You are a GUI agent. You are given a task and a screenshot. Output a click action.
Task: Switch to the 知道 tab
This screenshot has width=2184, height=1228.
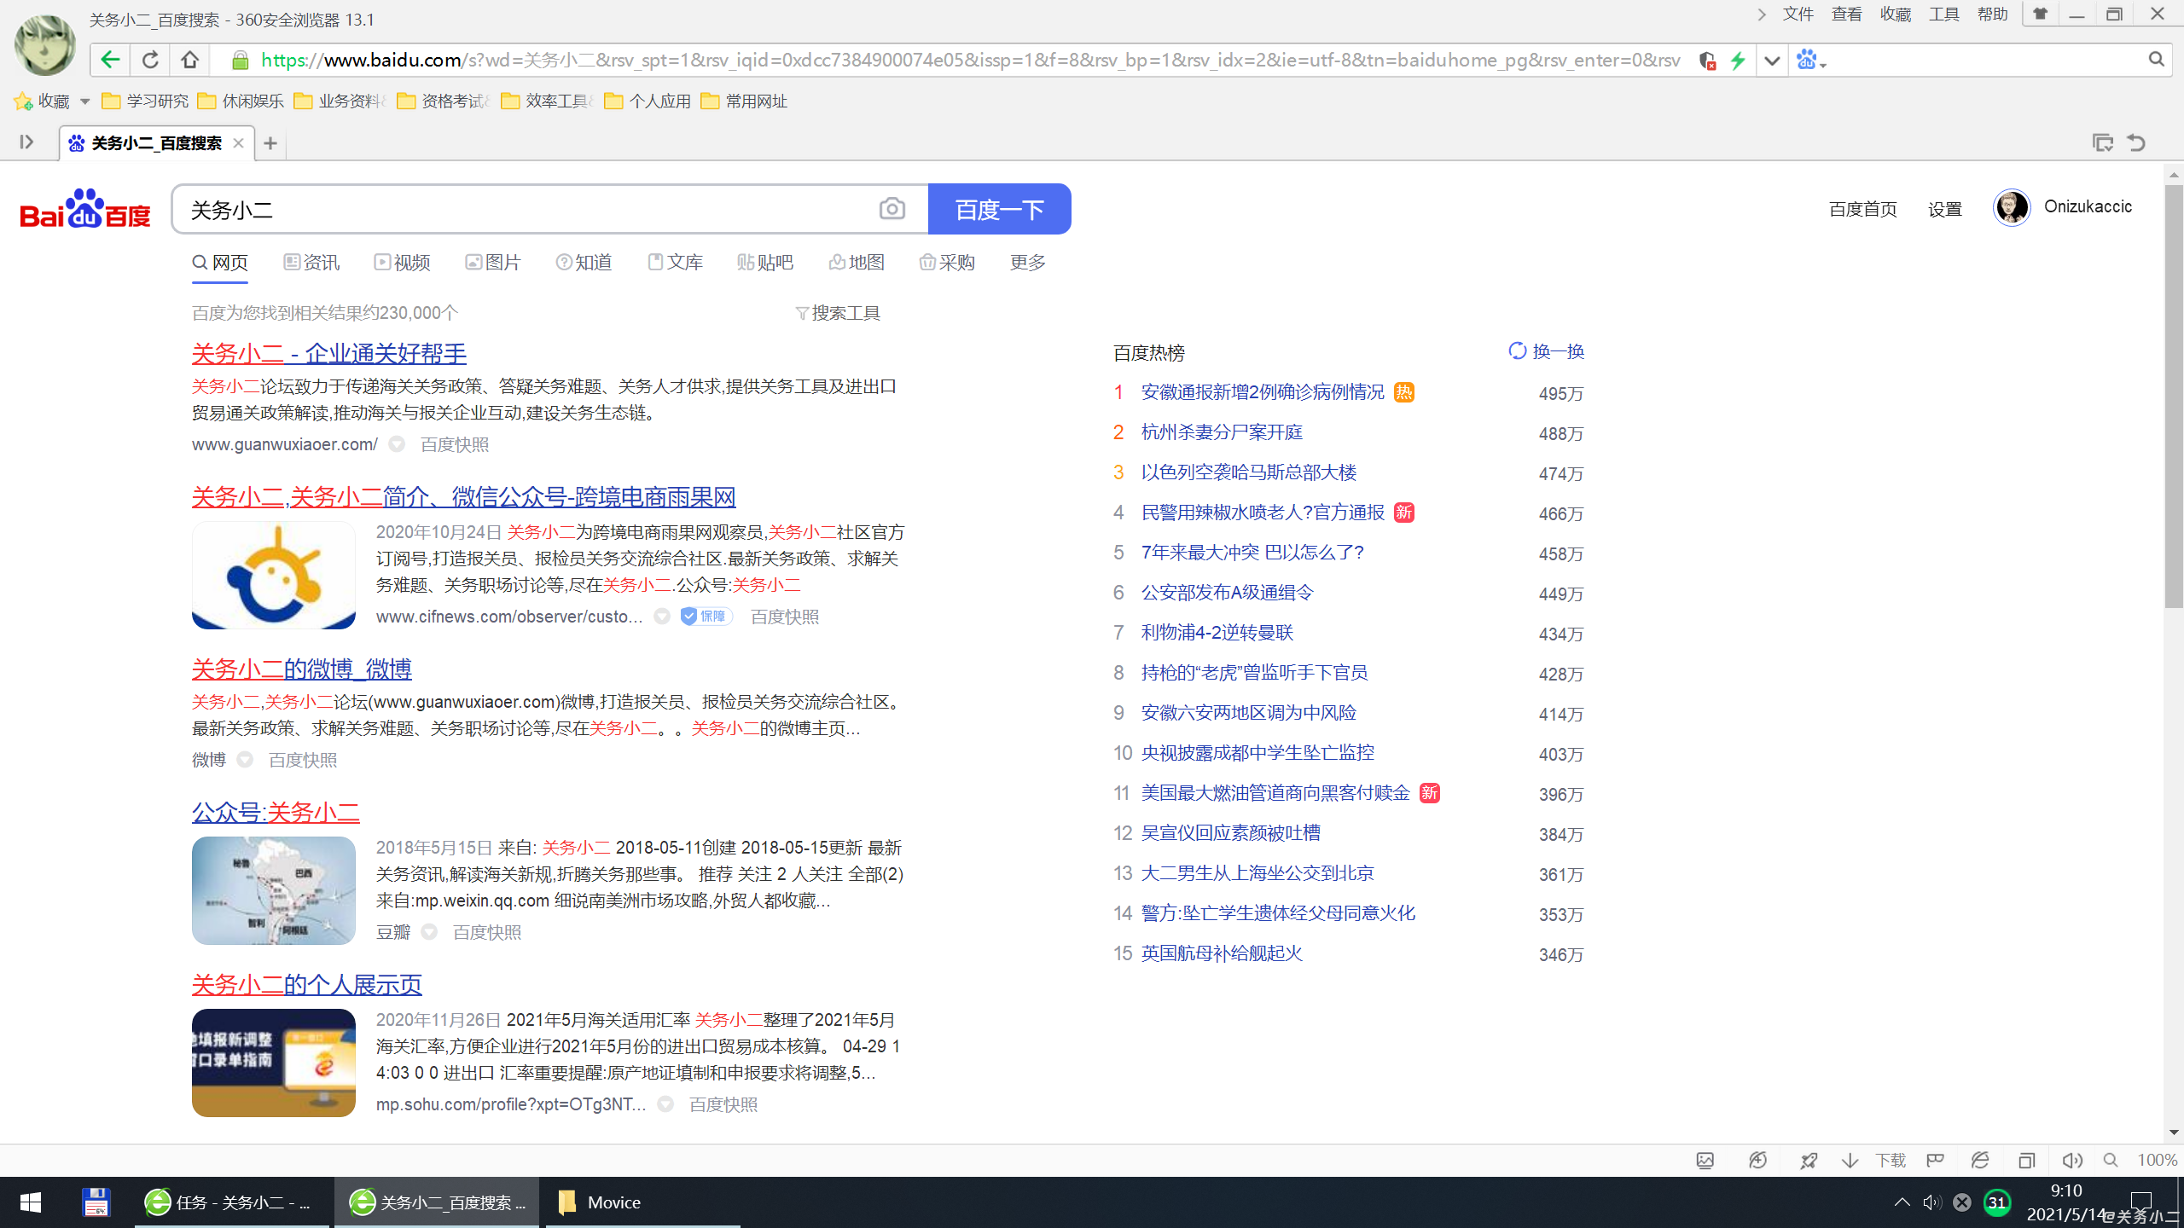click(584, 263)
